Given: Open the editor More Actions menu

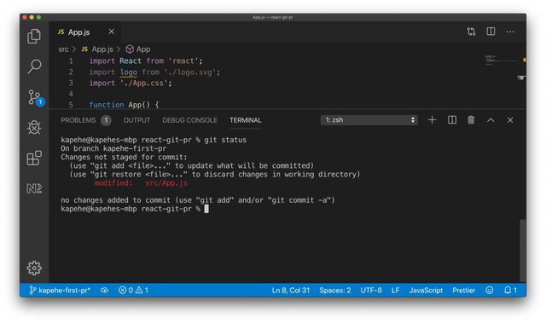Looking at the screenshot, I should (510, 32).
